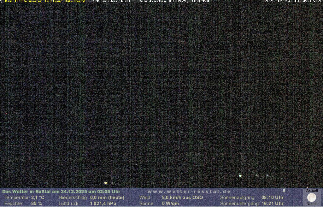The height and width of the screenshot is (207, 323).
Task: Click the Sonnenuntergang time 16:21 Uhr
Action: (272, 204)
